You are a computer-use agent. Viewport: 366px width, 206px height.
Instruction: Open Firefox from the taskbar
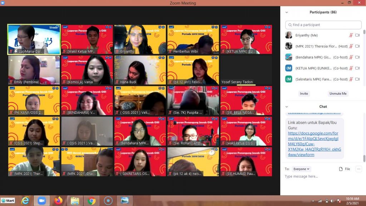pyautogui.click(x=59, y=201)
